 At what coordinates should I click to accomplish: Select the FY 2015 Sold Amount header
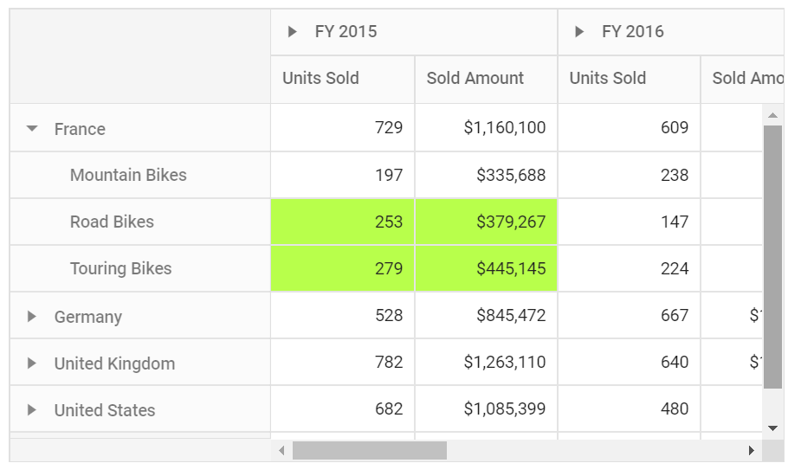click(x=487, y=79)
